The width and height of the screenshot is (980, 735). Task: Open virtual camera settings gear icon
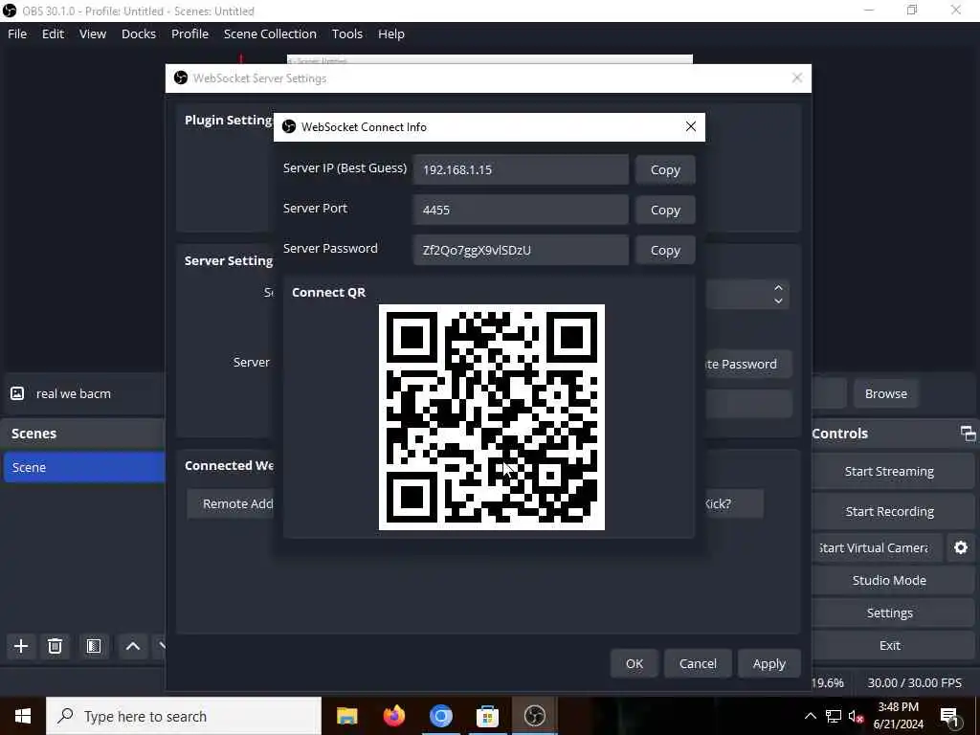pos(961,548)
